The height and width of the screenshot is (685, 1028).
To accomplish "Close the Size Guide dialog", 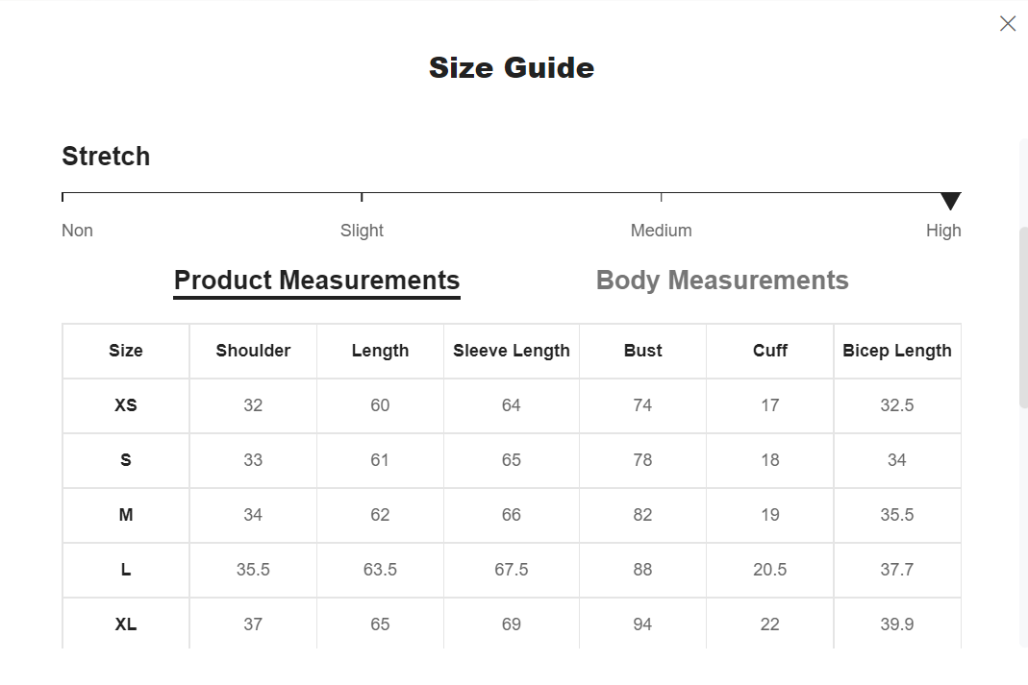I will coord(1008,24).
